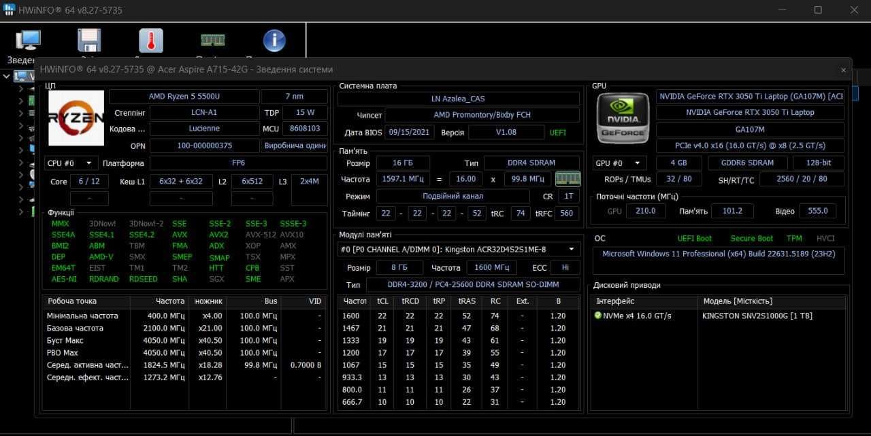871x436 pixels.
Task: Select the 1467 row in the memory timings table
Action: [459, 329]
